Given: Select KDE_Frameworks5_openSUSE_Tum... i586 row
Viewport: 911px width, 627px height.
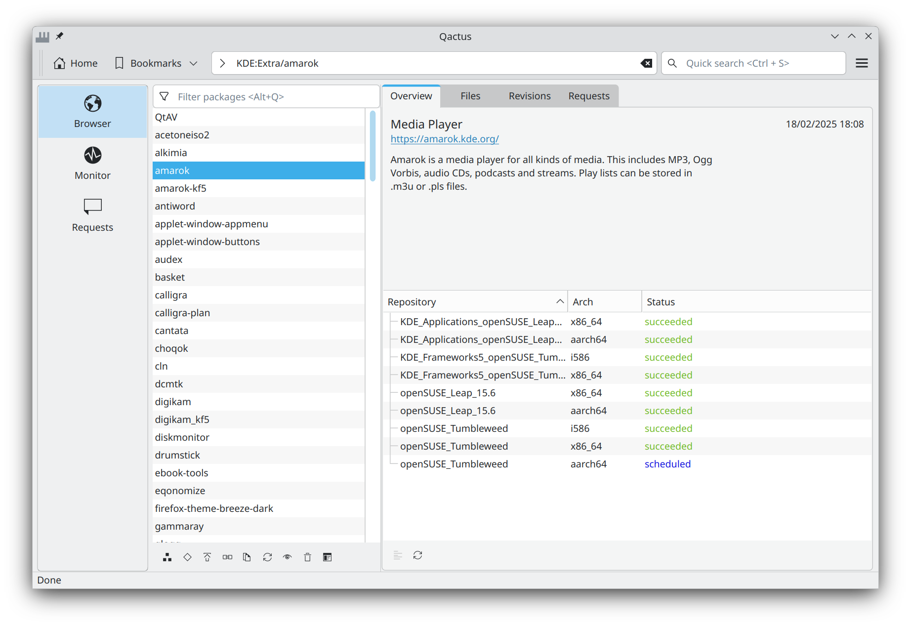Looking at the screenshot, I should pos(627,357).
